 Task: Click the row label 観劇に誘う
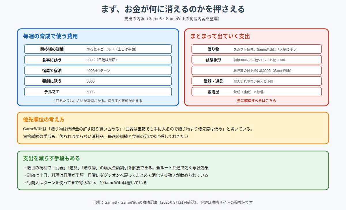[x=52, y=81]
